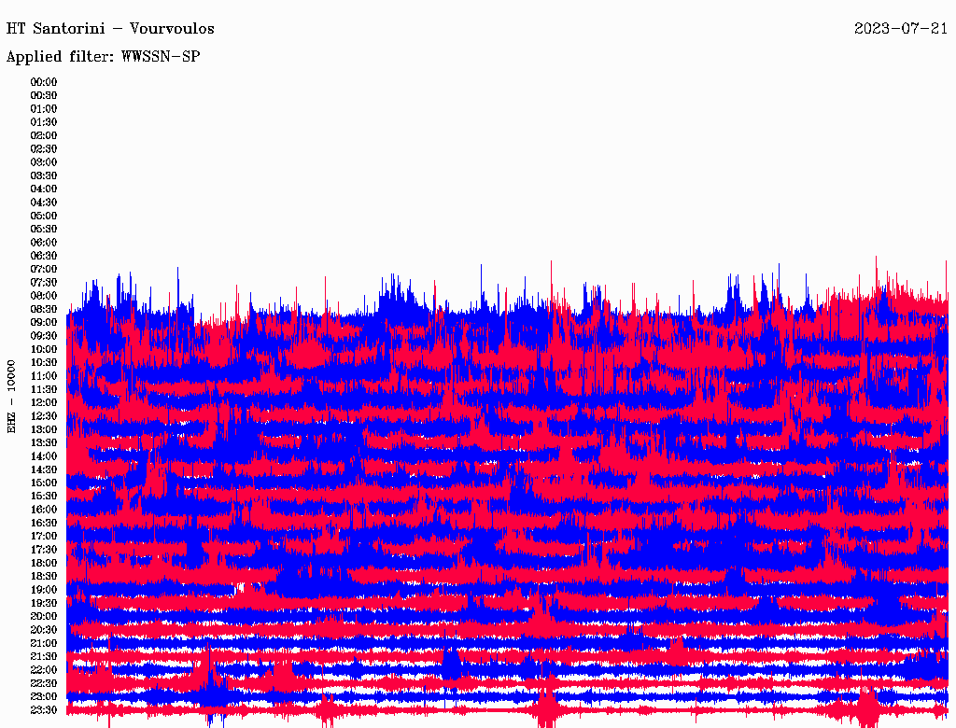Image resolution: width=956 pixels, height=728 pixels.
Task: Select the 11:00 time label
Action: tap(44, 376)
